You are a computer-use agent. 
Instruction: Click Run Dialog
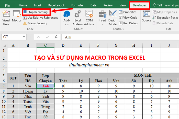pos(128,23)
